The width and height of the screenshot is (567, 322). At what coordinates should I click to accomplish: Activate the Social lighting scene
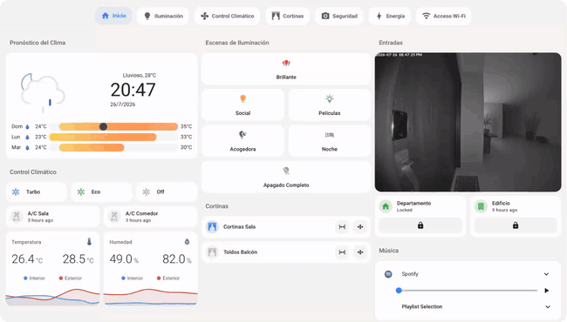(243, 105)
